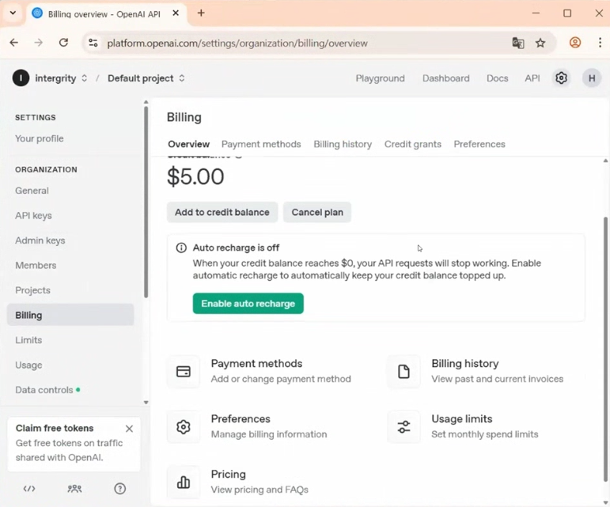Image resolution: width=610 pixels, height=507 pixels.
Task: Open the Payment methods card link
Action: (260, 371)
